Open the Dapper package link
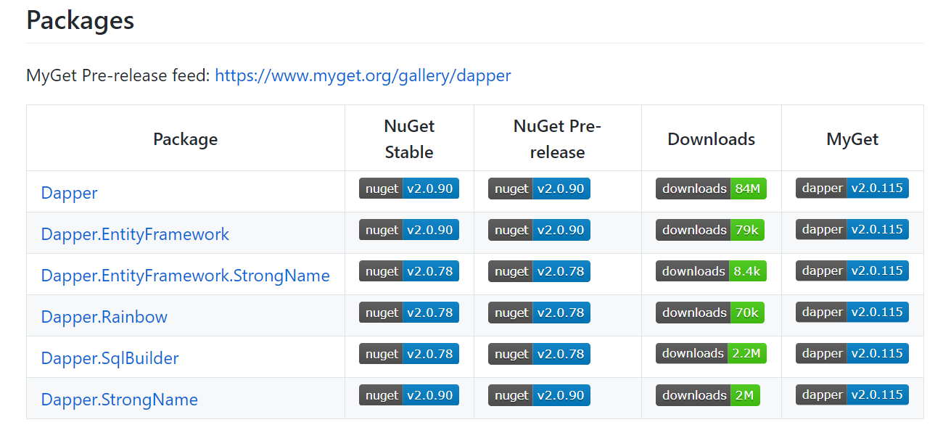 (69, 193)
